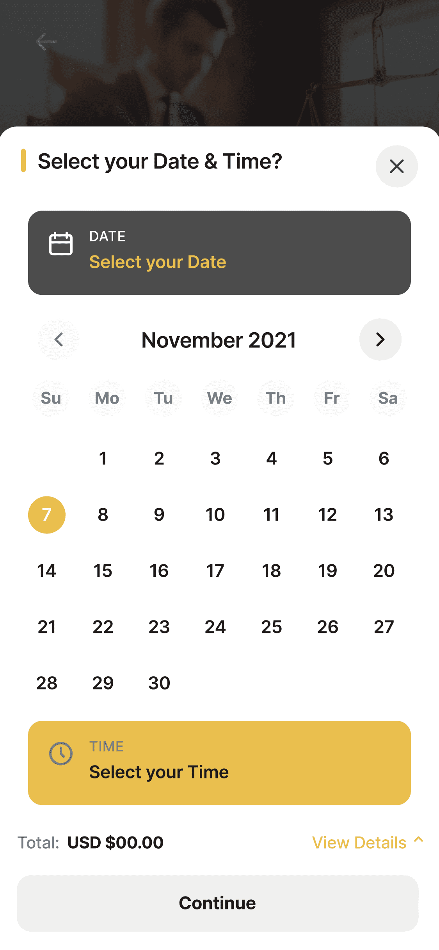Click the November 2021 month title

click(x=219, y=340)
